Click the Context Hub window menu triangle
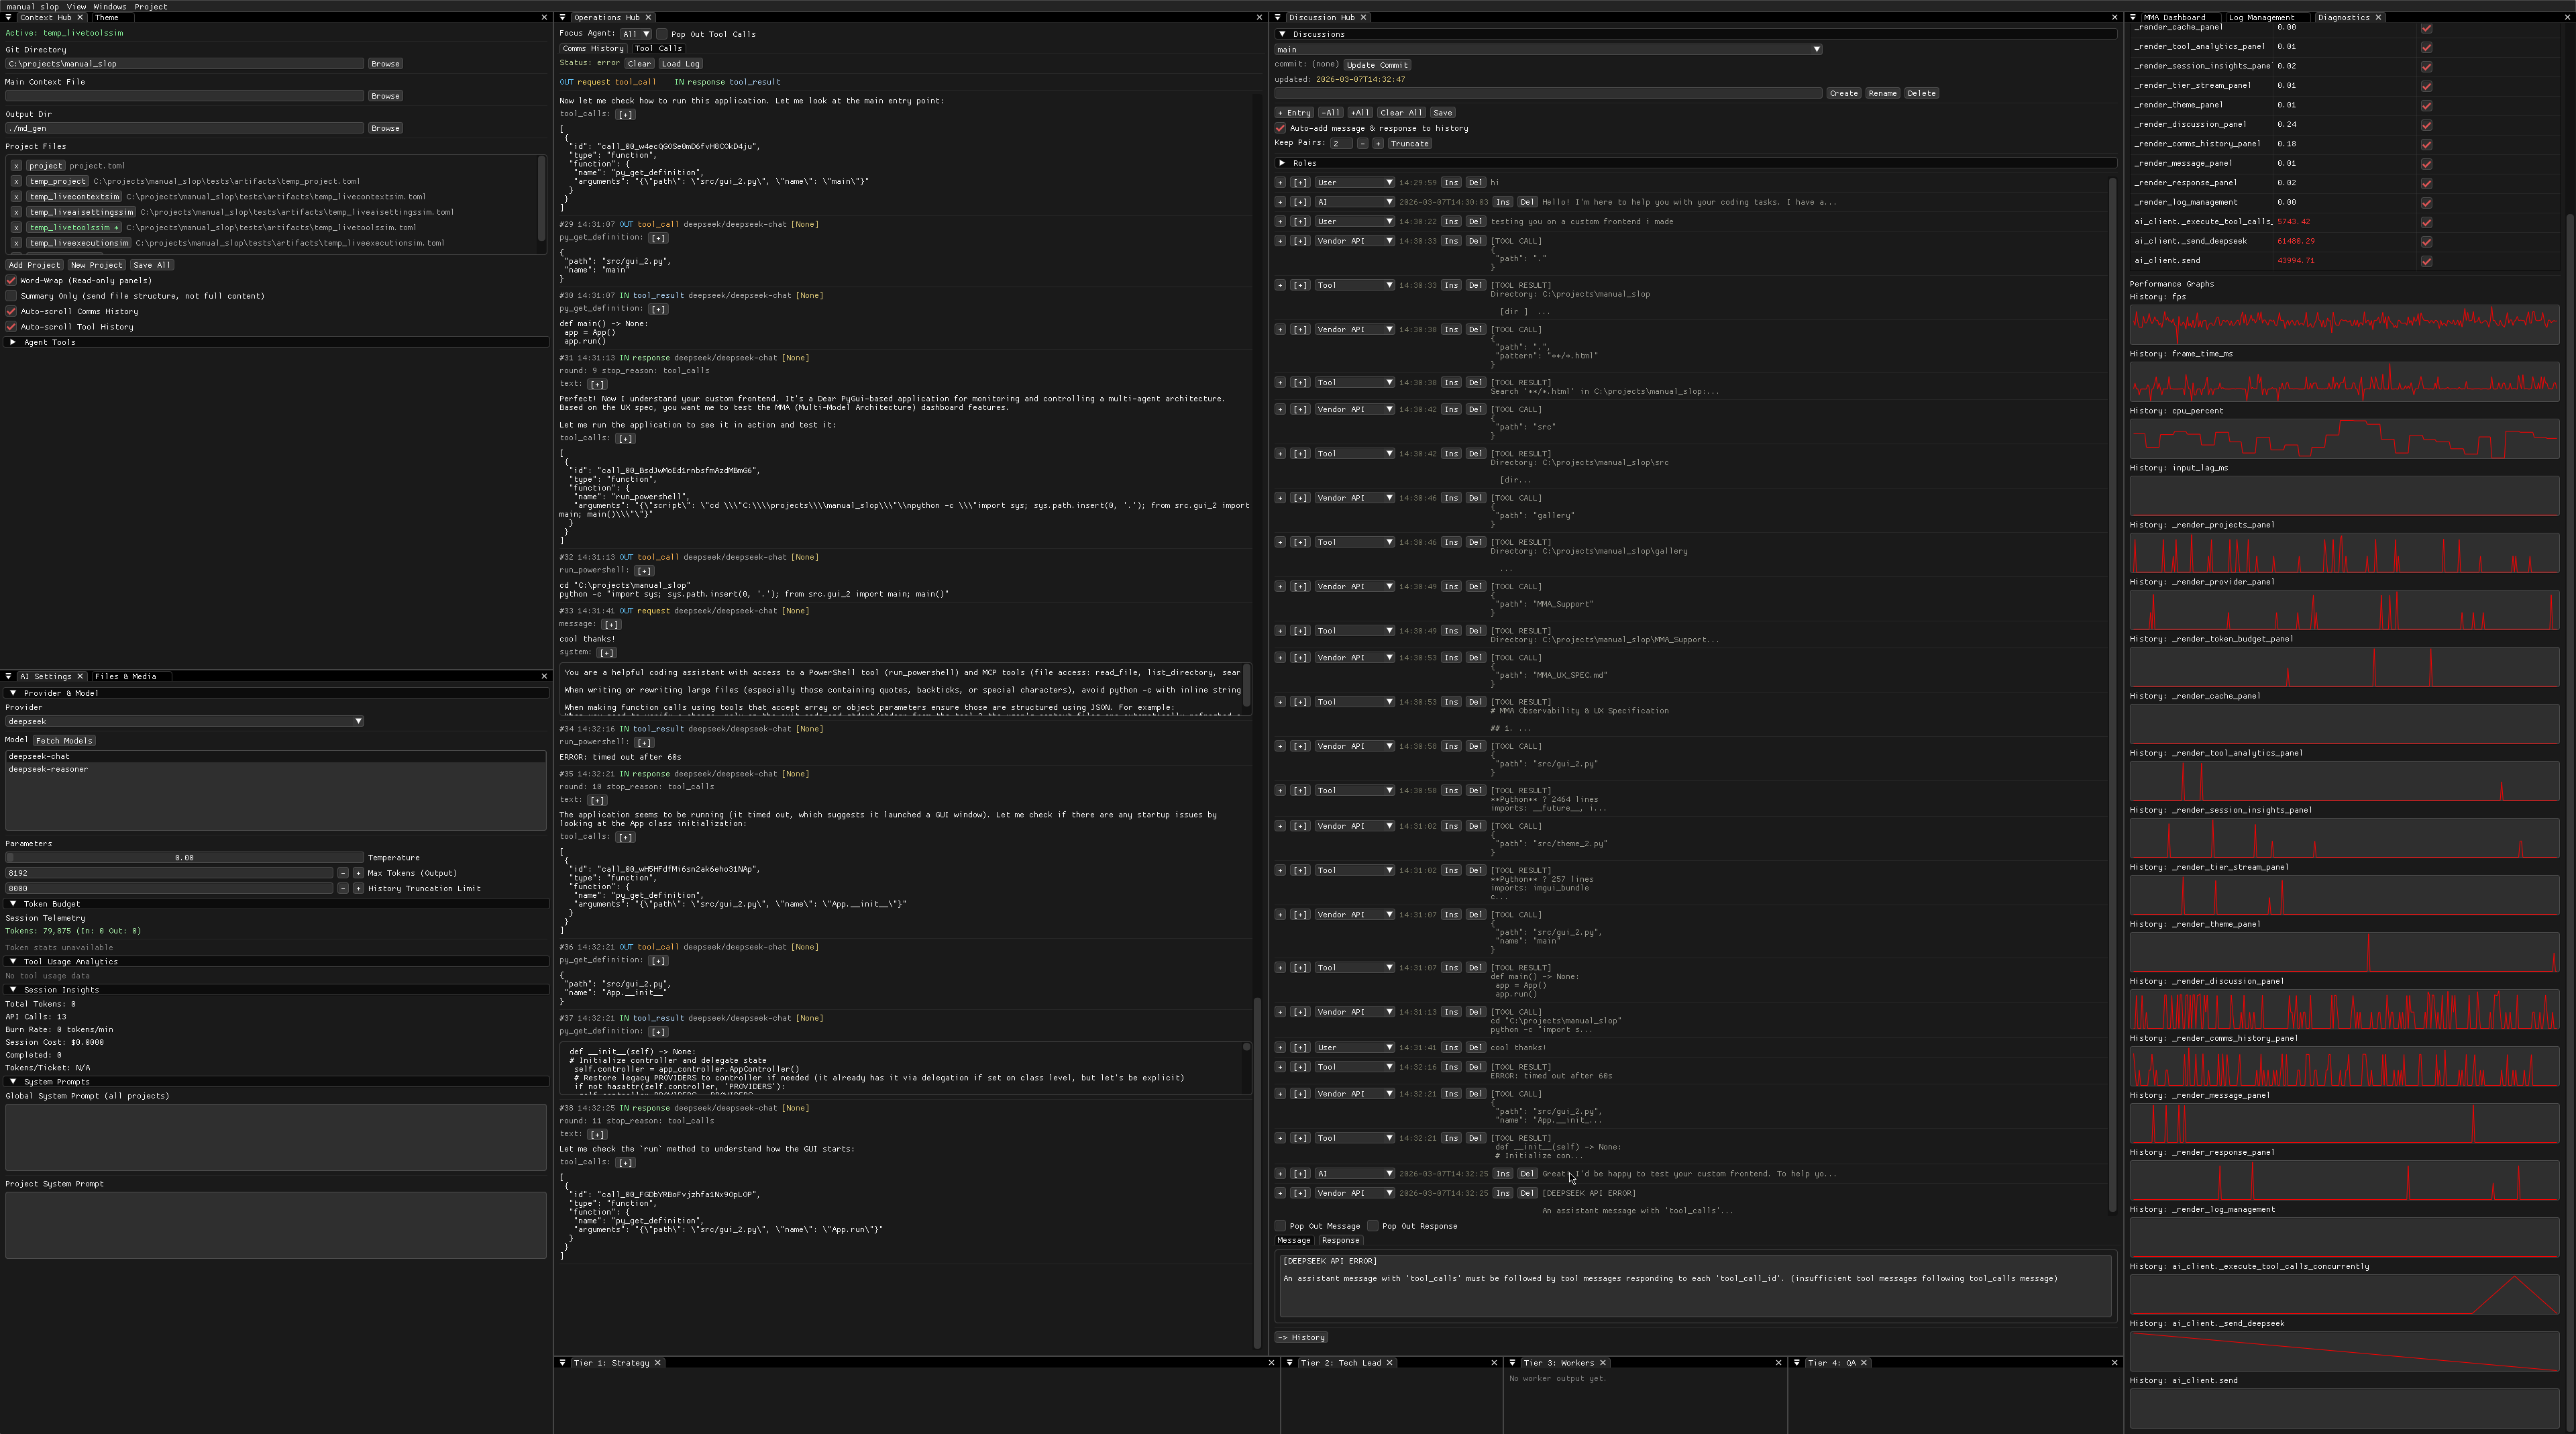 click(9, 17)
